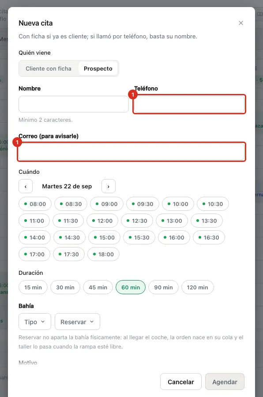Image resolution: width=263 pixels, height=397 pixels.
Task: Select the 10:30 time slot
Action: (213, 204)
